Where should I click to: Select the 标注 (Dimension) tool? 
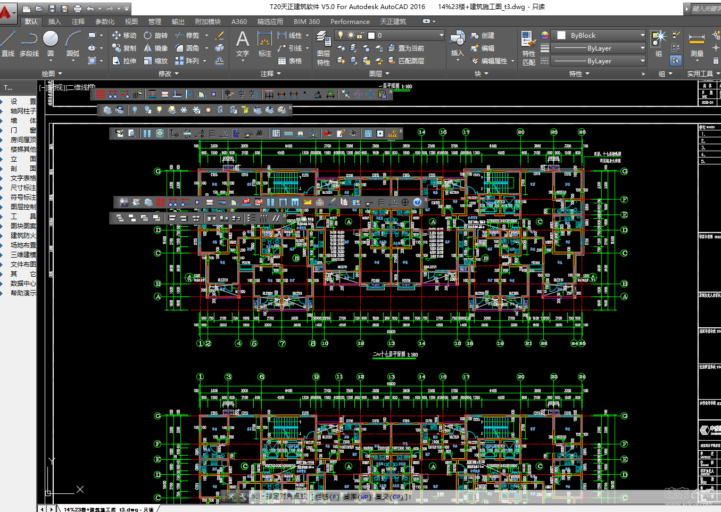tap(264, 44)
